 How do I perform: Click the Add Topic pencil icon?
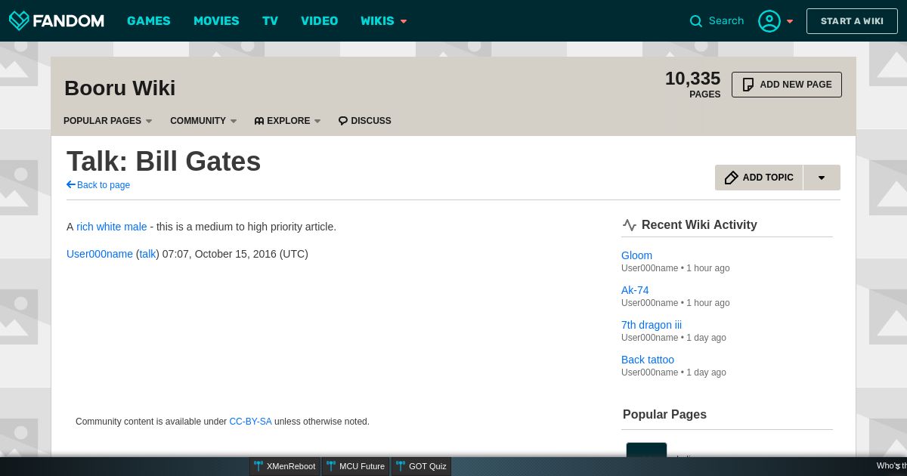click(731, 178)
